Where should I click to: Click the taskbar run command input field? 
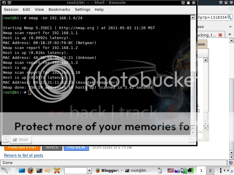point(75,171)
